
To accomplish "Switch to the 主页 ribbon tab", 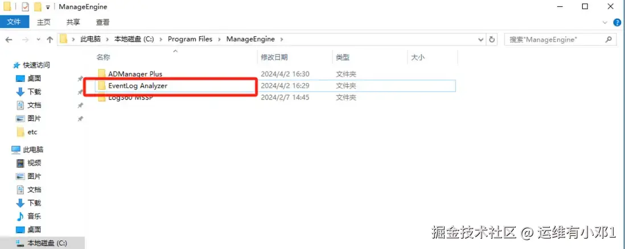I will 43,22.
